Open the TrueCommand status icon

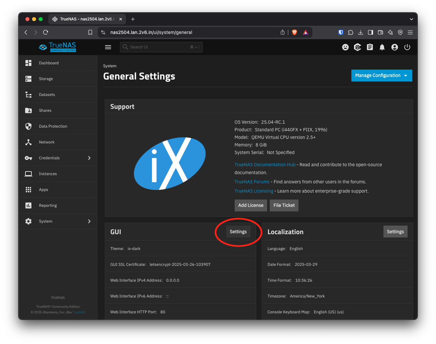tap(358, 47)
